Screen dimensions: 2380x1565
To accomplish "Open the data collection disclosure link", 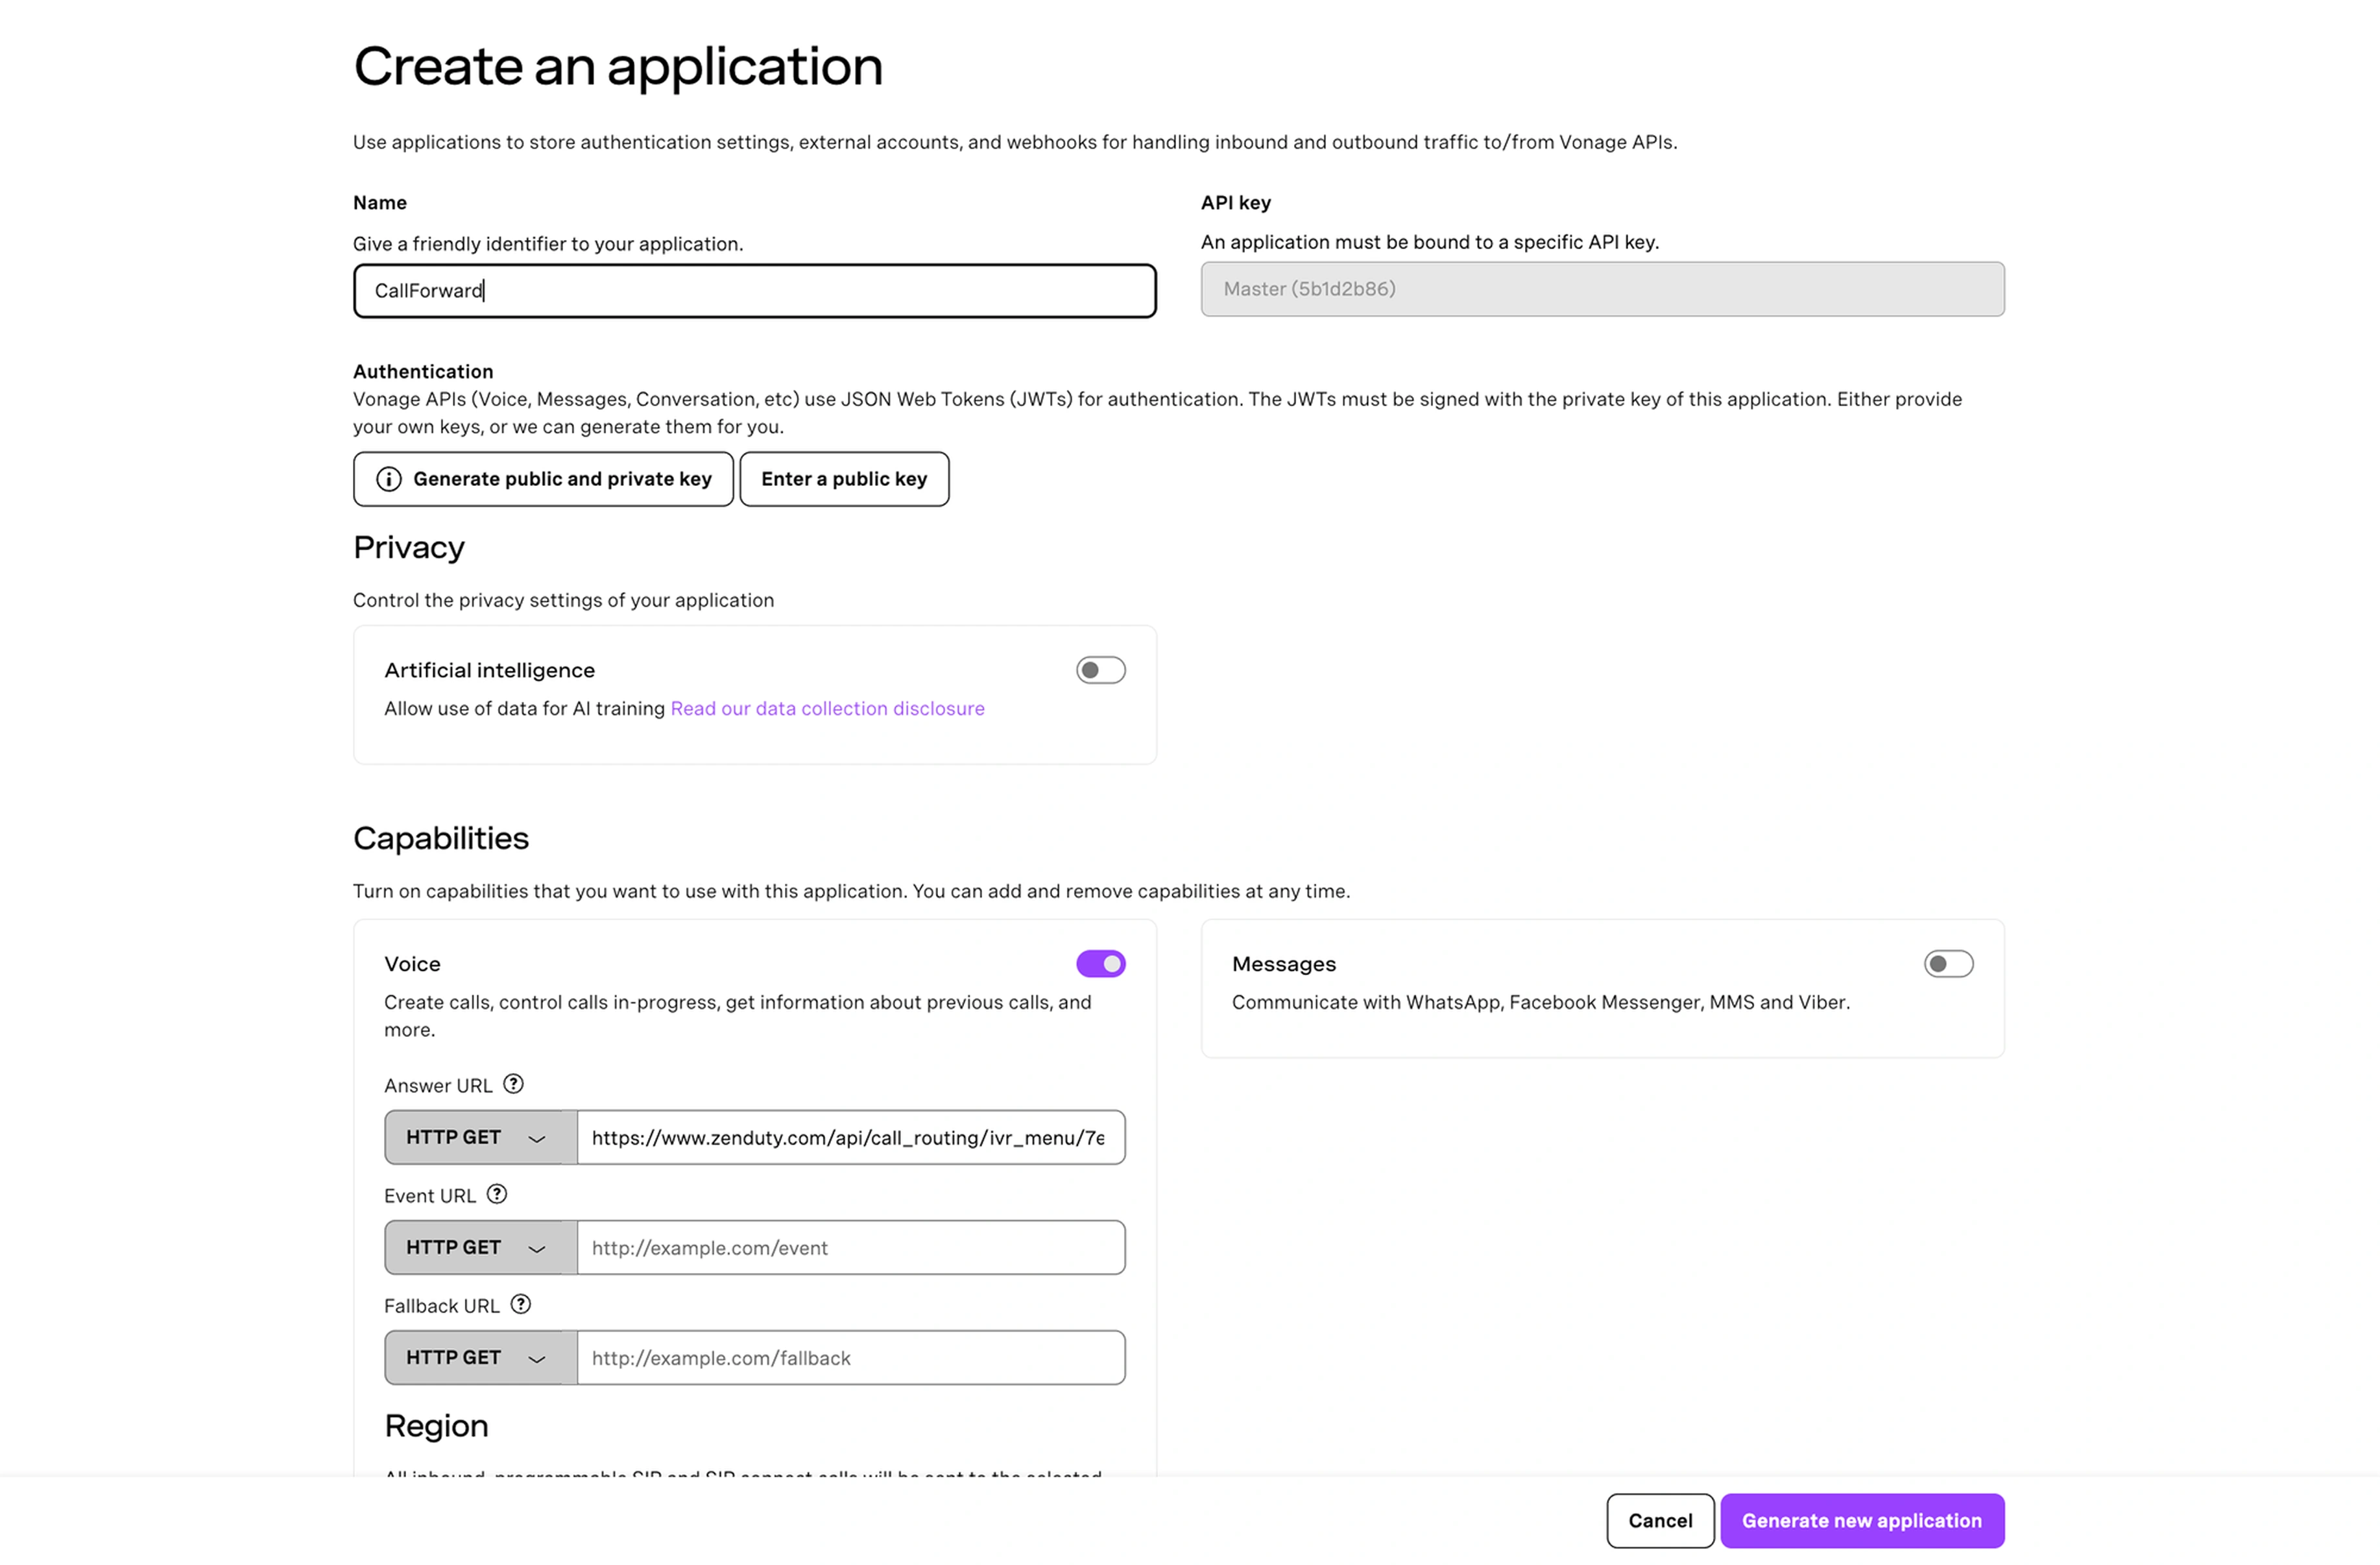I will 827,708.
